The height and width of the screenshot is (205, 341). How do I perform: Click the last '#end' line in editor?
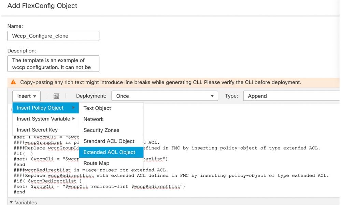19,192
